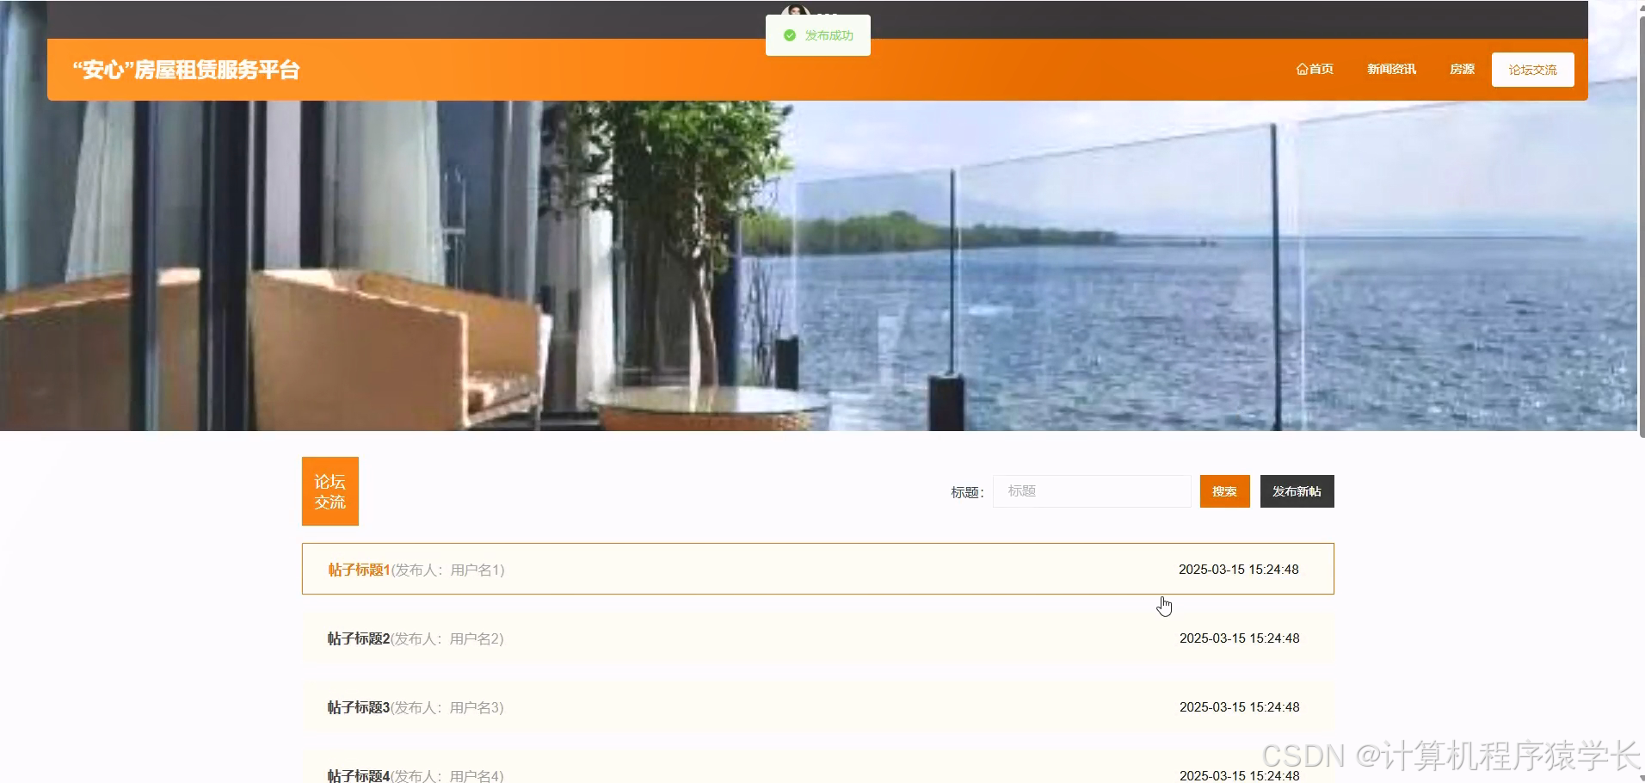
Task: Open the 首页 home navigation item
Action: coord(1315,70)
